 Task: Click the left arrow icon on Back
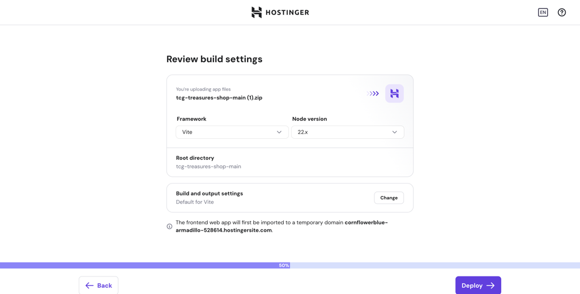point(89,286)
